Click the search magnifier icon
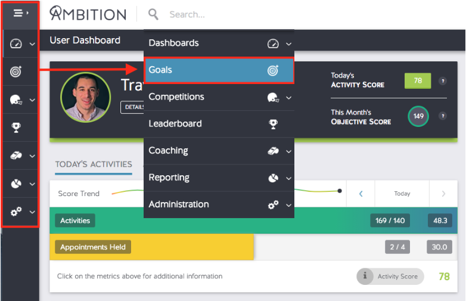Screen dimensions: 466x301 click(x=153, y=14)
